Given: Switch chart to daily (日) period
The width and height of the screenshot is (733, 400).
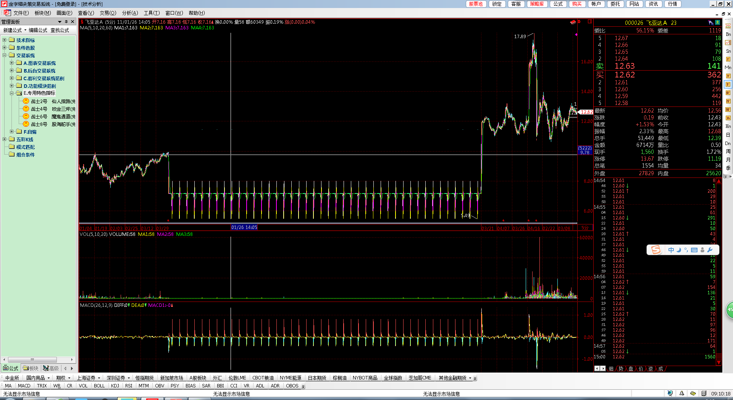Looking at the screenshot, I should tap(728, 135).
